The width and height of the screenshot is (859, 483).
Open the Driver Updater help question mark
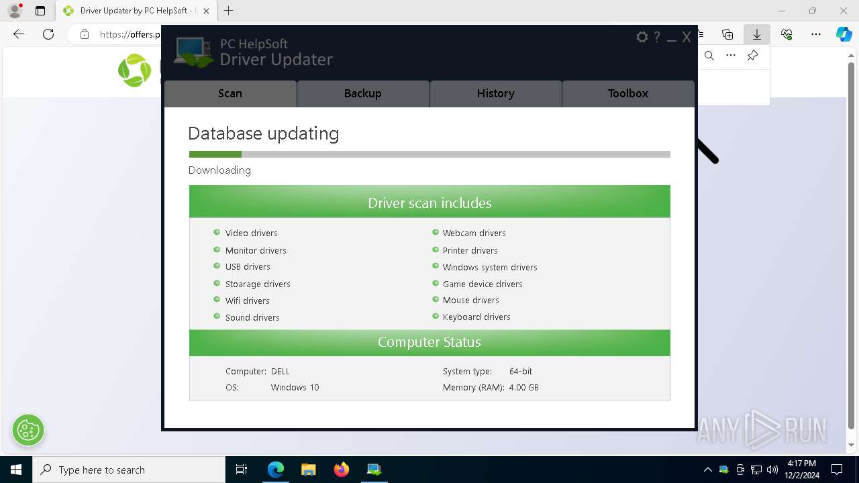(x=657, y=38)
